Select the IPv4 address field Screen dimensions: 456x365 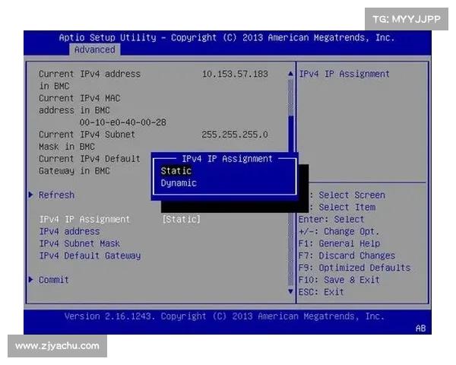pos(69,231)
